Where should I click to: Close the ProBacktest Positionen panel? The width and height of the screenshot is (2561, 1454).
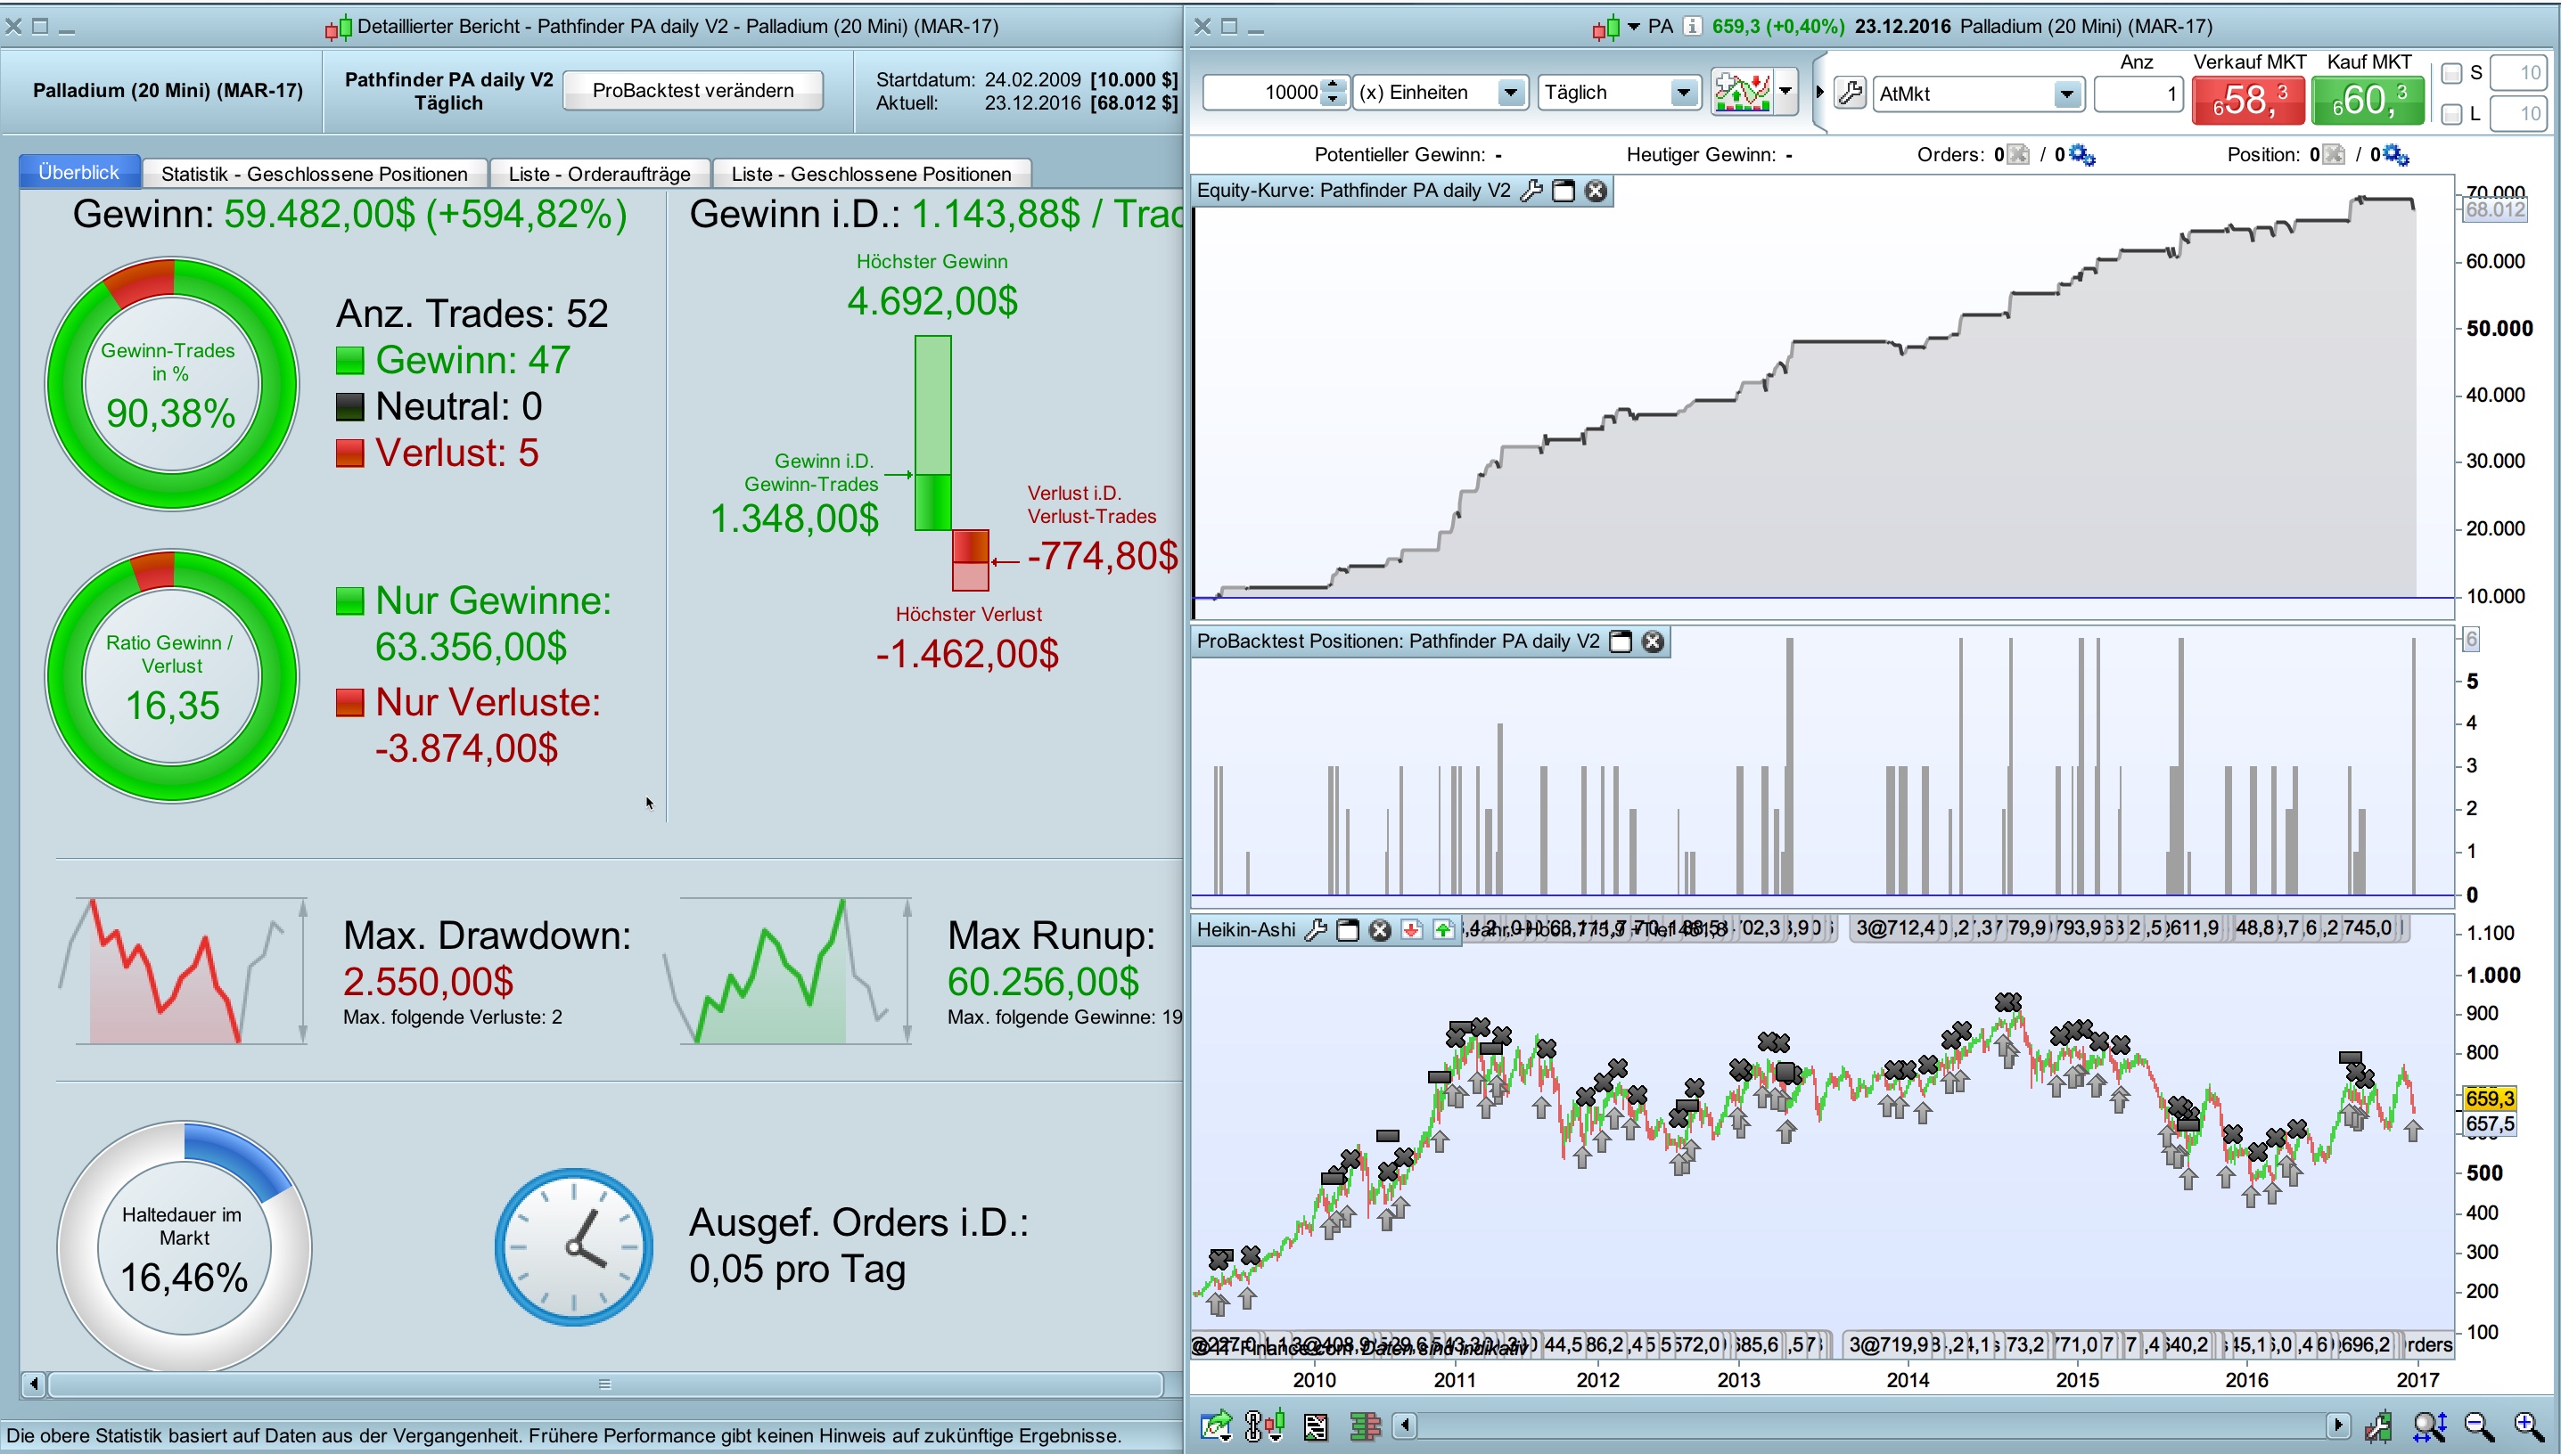coord(1653,642)
